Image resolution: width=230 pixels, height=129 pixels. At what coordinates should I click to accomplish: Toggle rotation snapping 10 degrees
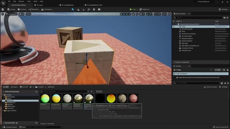(x=149, y=14)
